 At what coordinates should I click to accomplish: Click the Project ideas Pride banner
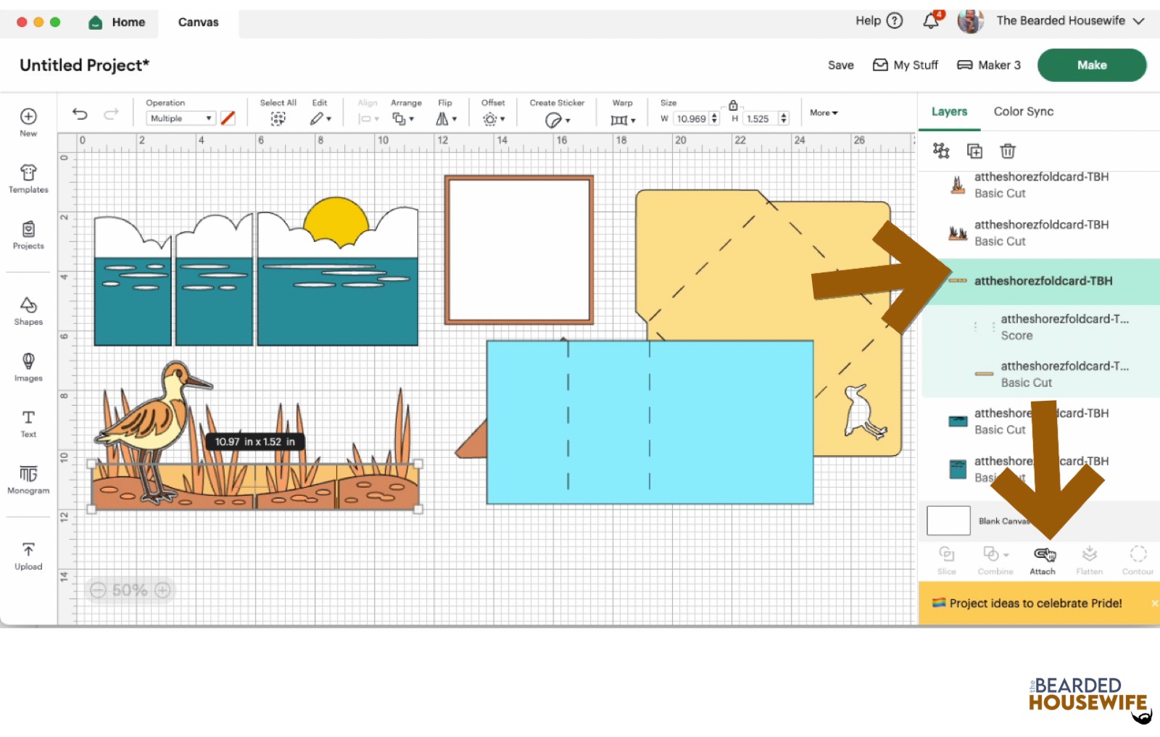(x=1039, y=603)
